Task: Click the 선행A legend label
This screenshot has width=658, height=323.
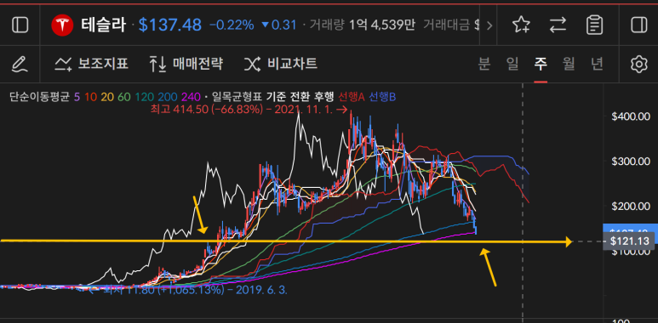Action: pyautogui.click(x=352, y=97)
